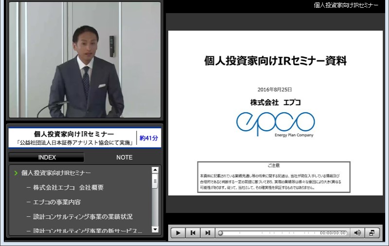The height and width of the screenshot is (246, 389).
Task: Skip to the next slide chapter
Action: point(208,233)
